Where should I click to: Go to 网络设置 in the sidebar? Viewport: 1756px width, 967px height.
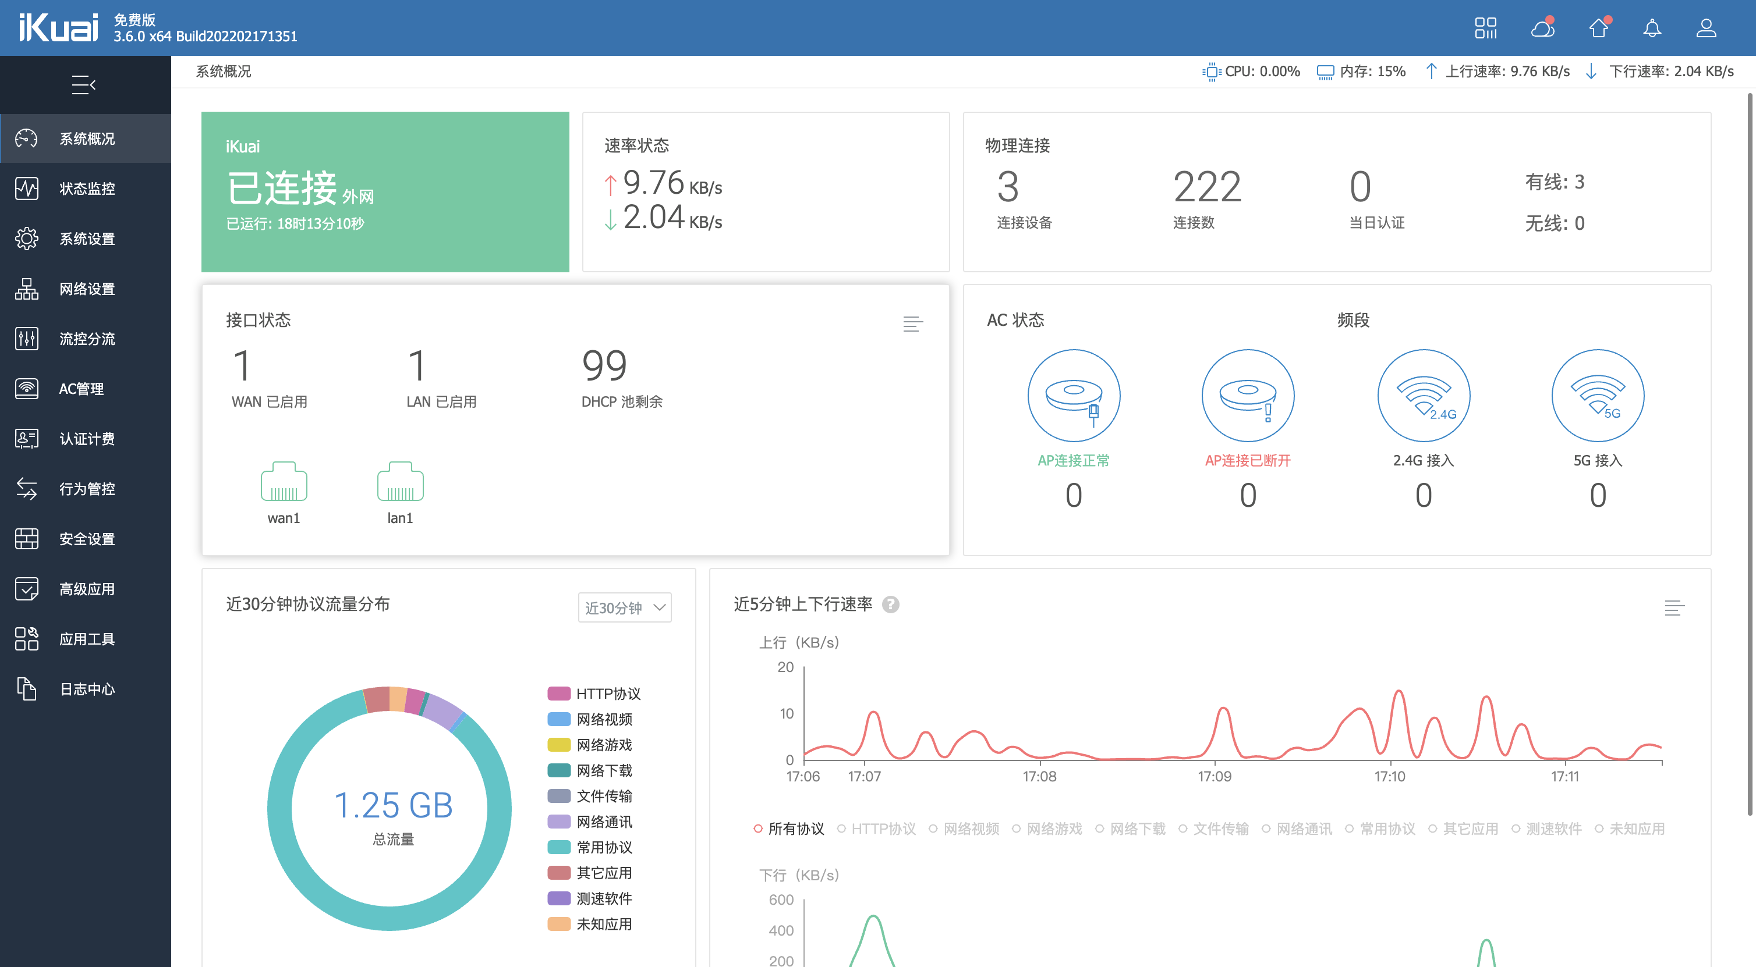87,289
